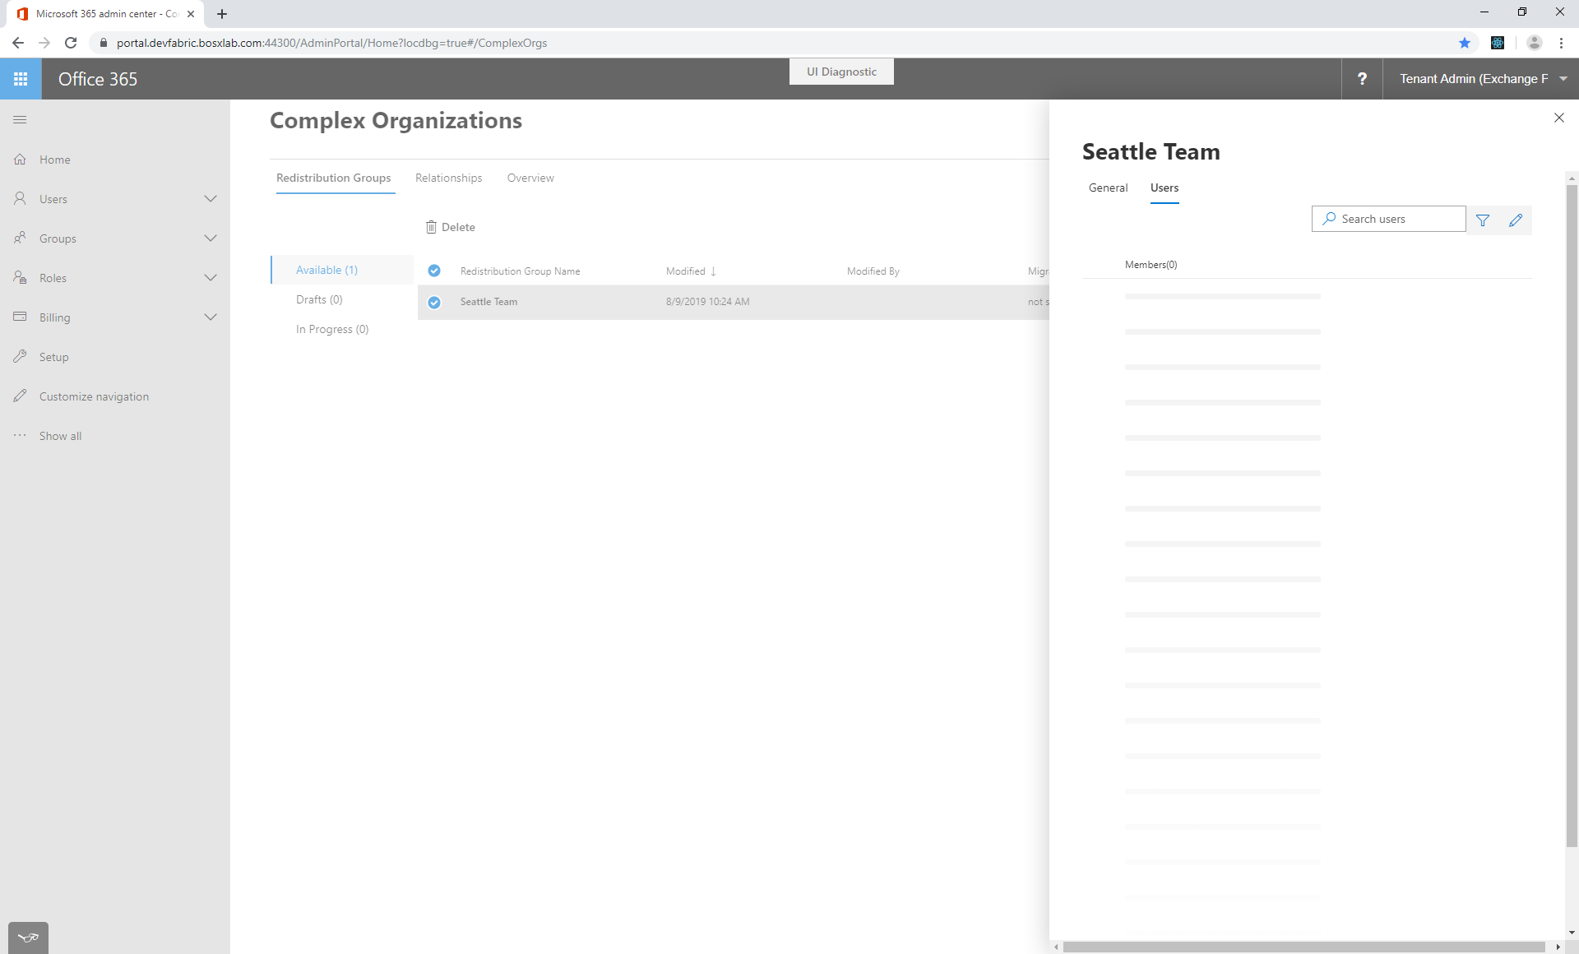Open the browser profile avatar
The width and height of the screenshot is (1579, 954).
pos(1534,43)
